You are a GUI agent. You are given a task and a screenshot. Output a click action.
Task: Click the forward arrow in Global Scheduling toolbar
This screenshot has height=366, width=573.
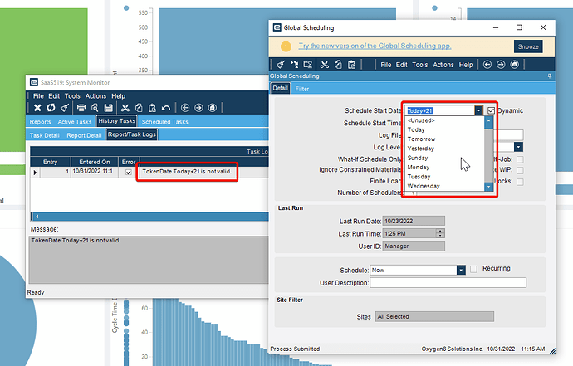pyautogui.click(x=501, y=65)
